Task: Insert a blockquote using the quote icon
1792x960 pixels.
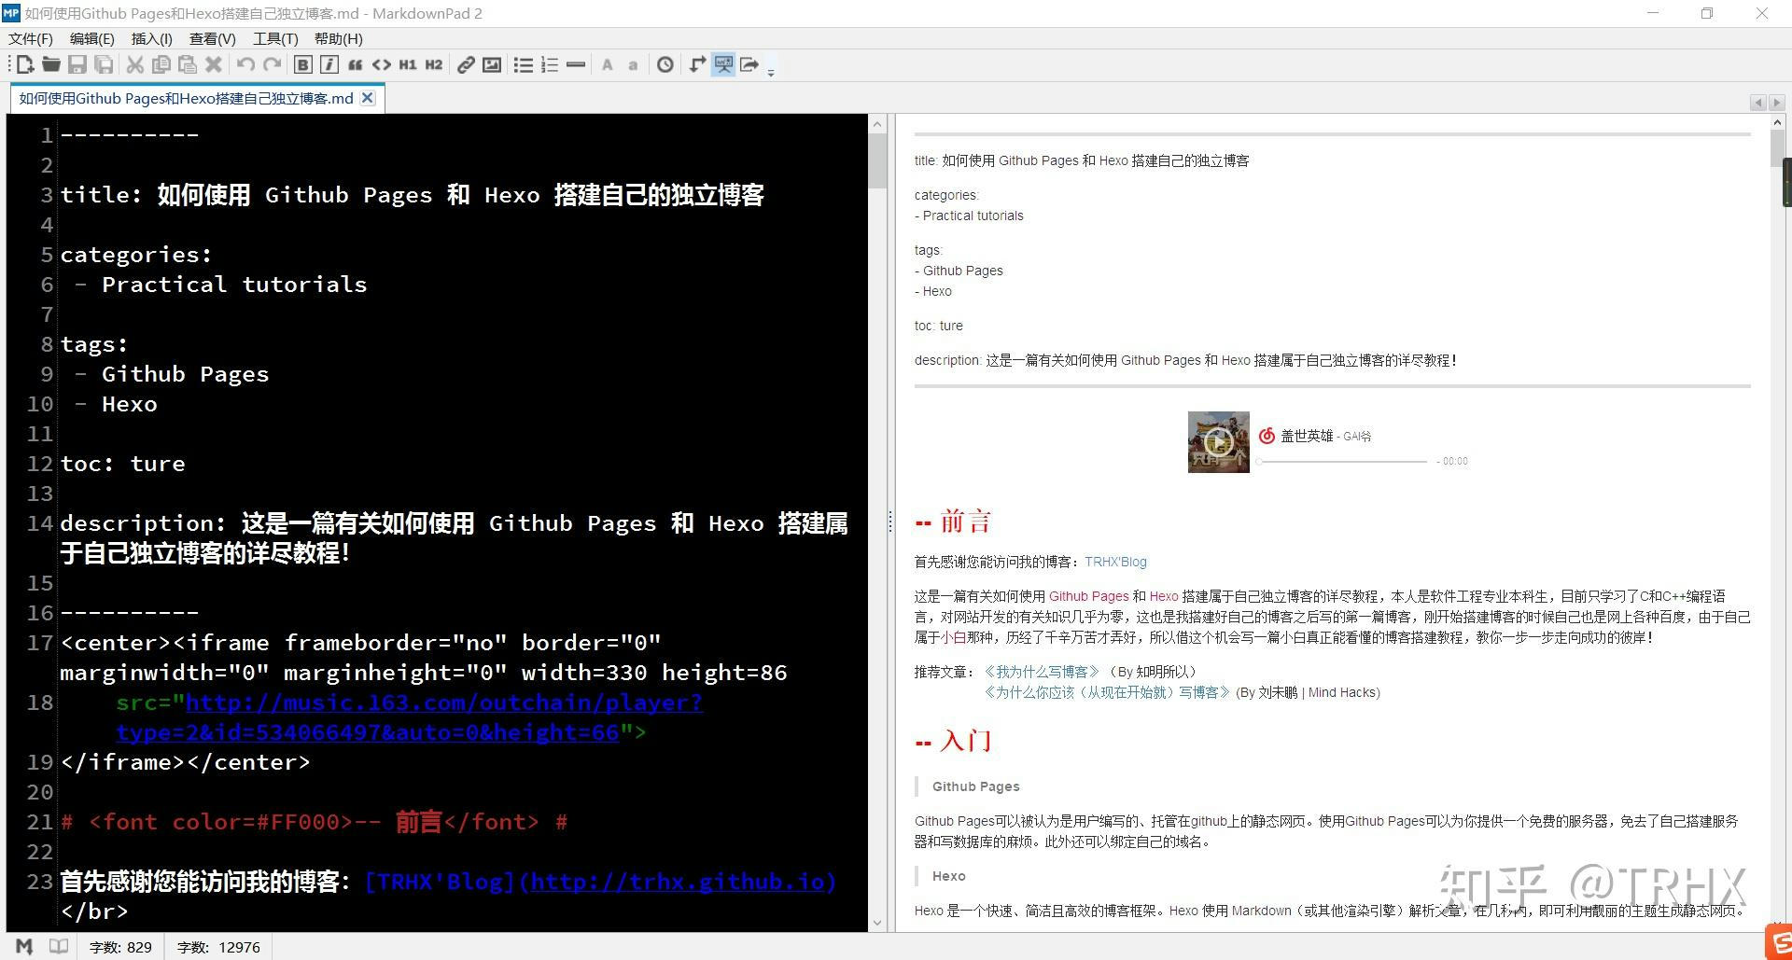Action: pyautogui.click(x=356, y=64)
